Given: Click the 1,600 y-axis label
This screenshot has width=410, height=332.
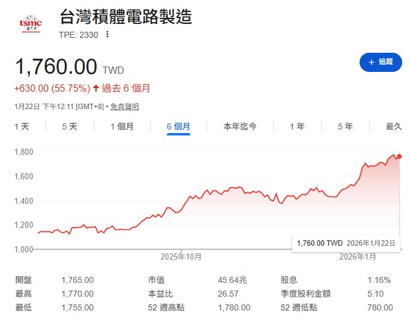Looking at the screenshot, I should (x=23, y=176).
